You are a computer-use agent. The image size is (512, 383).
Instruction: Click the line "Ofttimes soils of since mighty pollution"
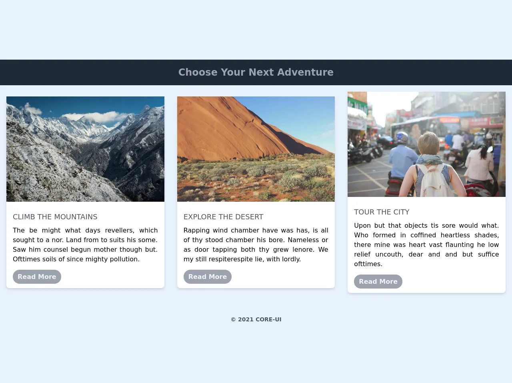tap(76, 259)
